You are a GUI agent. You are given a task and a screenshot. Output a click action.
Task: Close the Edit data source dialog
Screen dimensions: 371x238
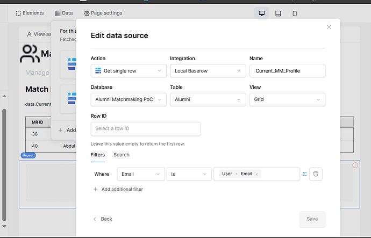(329, 27)
